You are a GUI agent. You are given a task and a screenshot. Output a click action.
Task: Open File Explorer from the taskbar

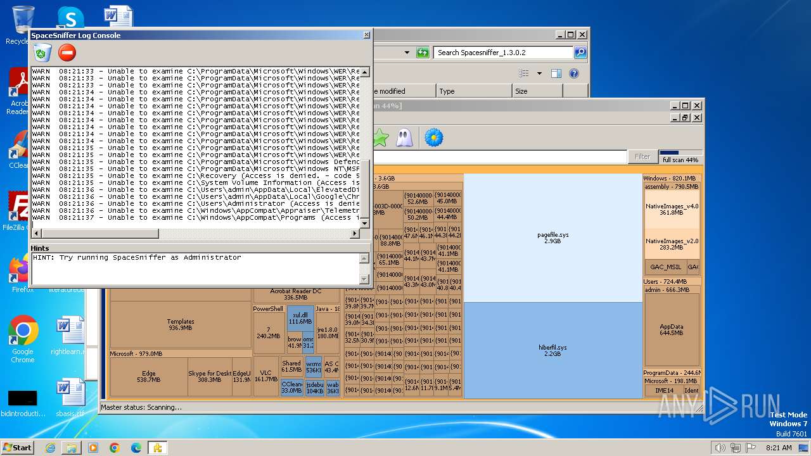(x=72, y=448)
